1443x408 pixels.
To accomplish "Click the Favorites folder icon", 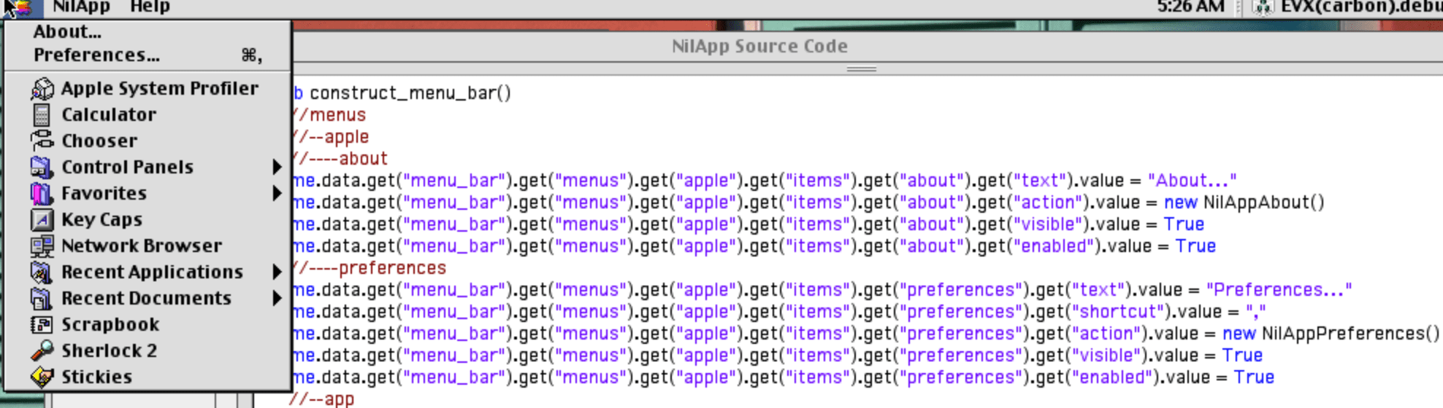I will (x=42, y=193).
